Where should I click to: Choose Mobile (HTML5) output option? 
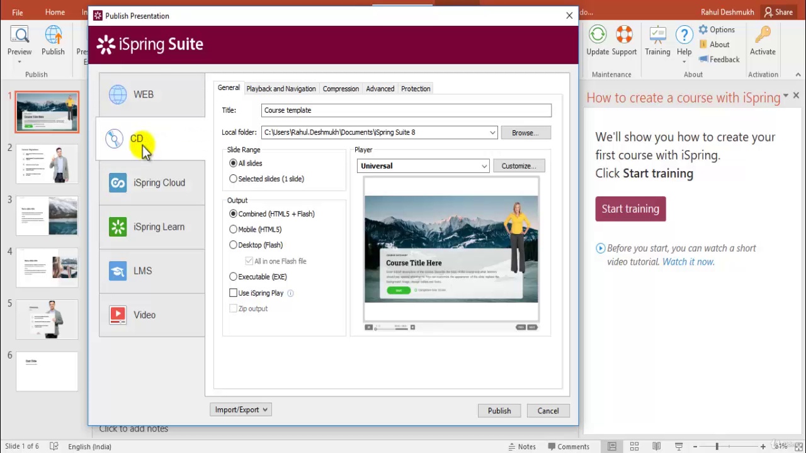point(234,230)
